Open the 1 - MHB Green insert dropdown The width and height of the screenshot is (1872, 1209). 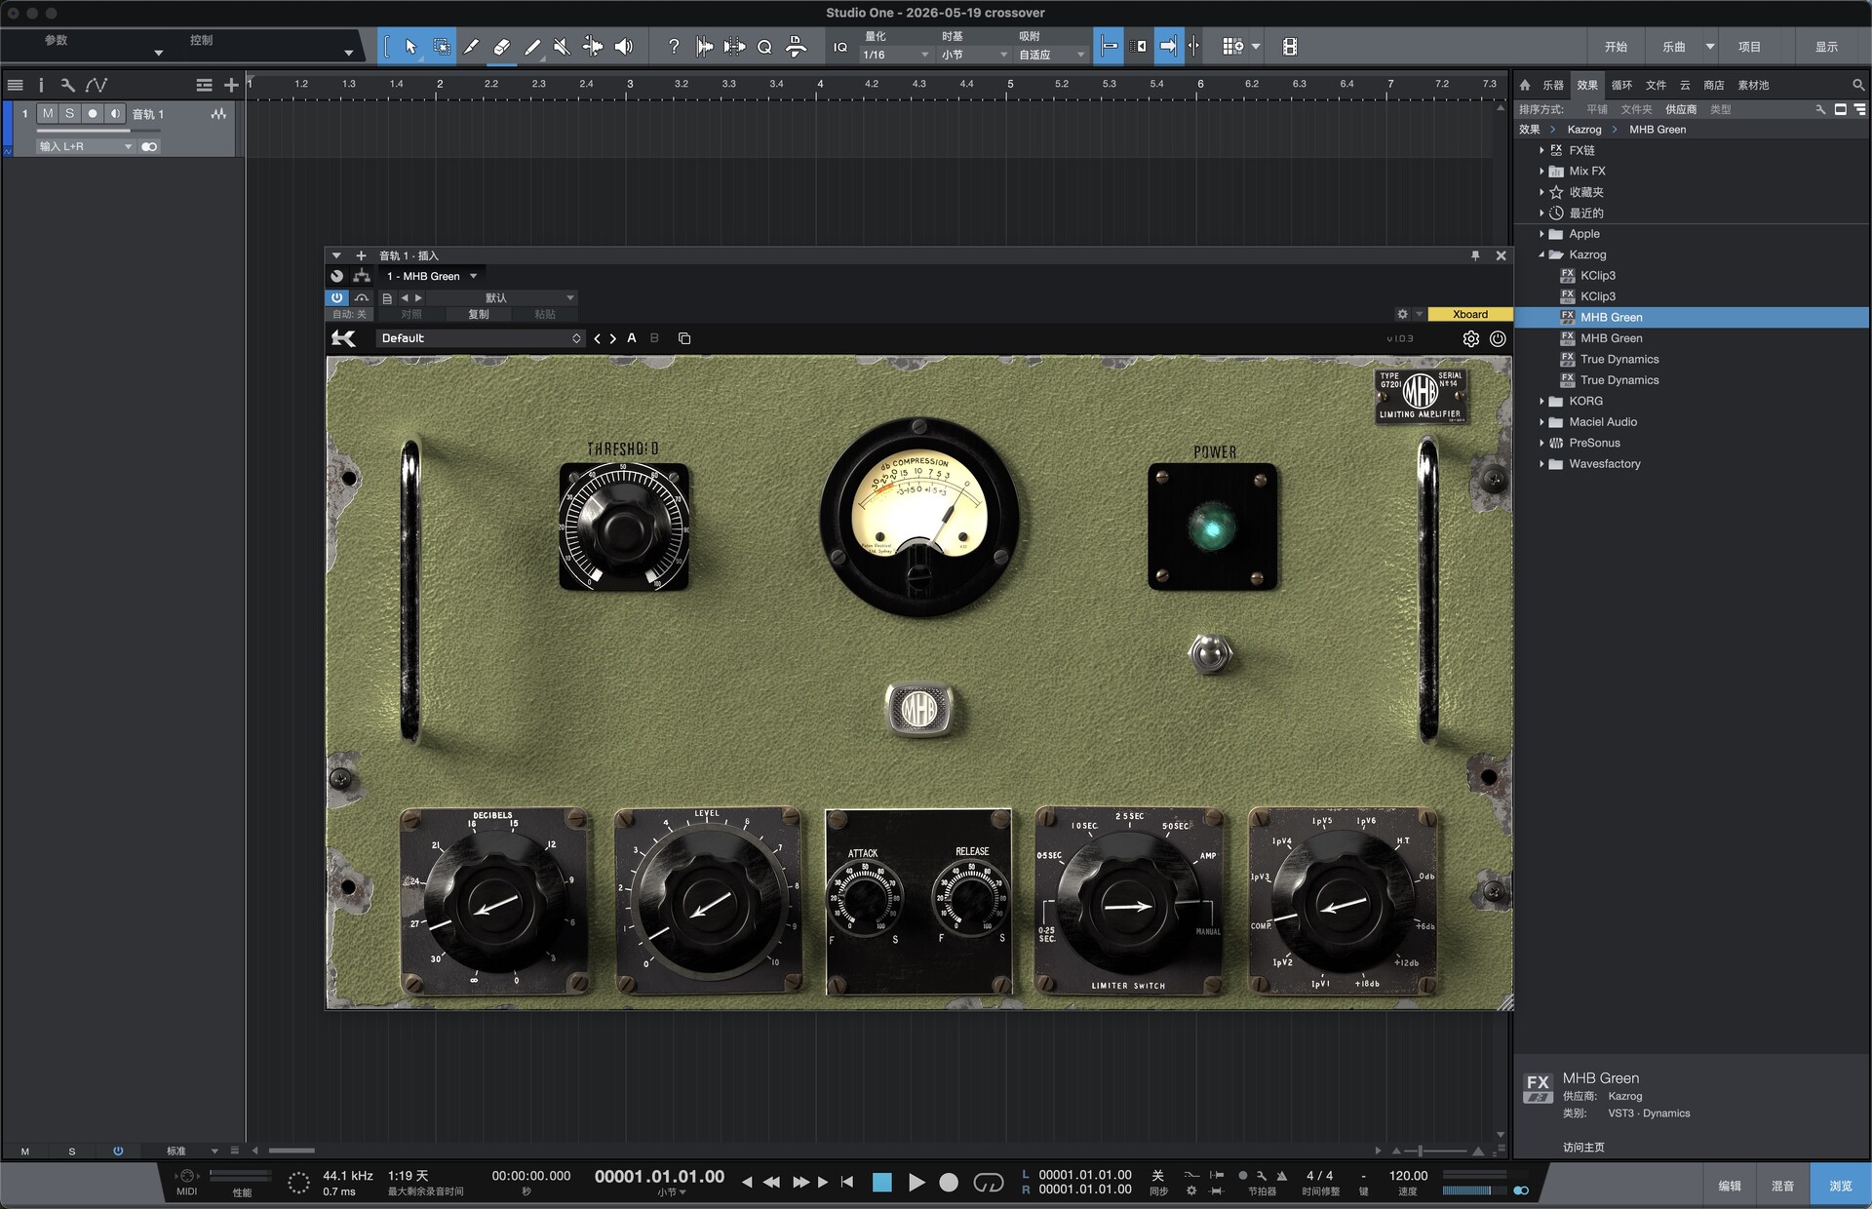[432, 276]
